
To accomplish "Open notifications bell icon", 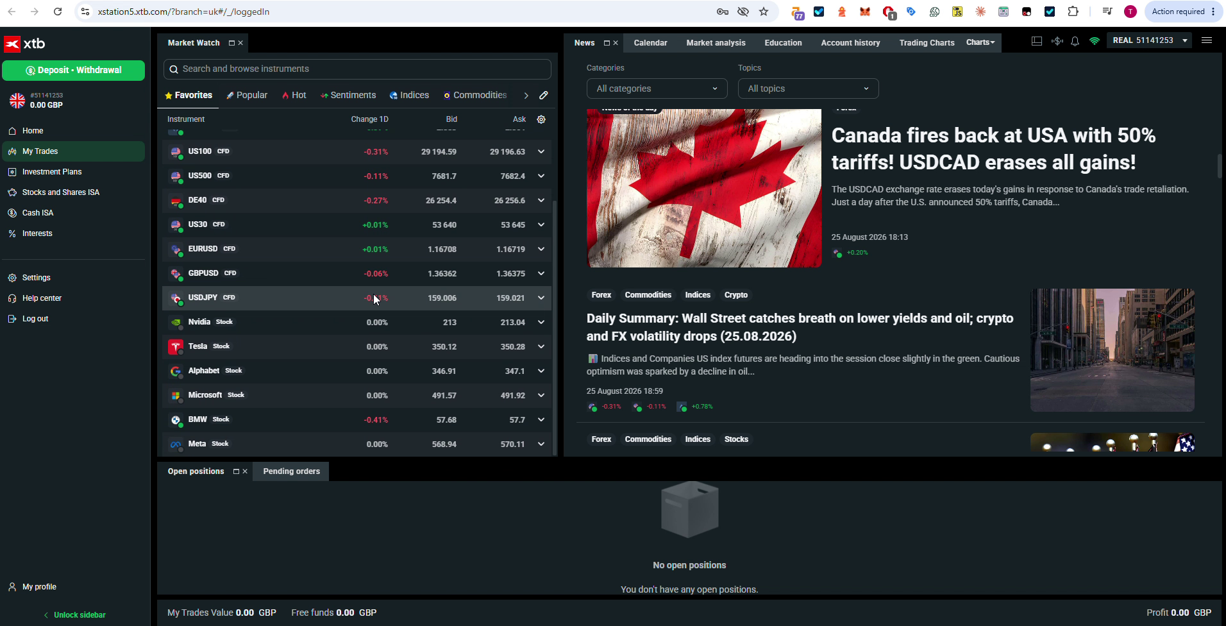I will tap(1075, 41).
